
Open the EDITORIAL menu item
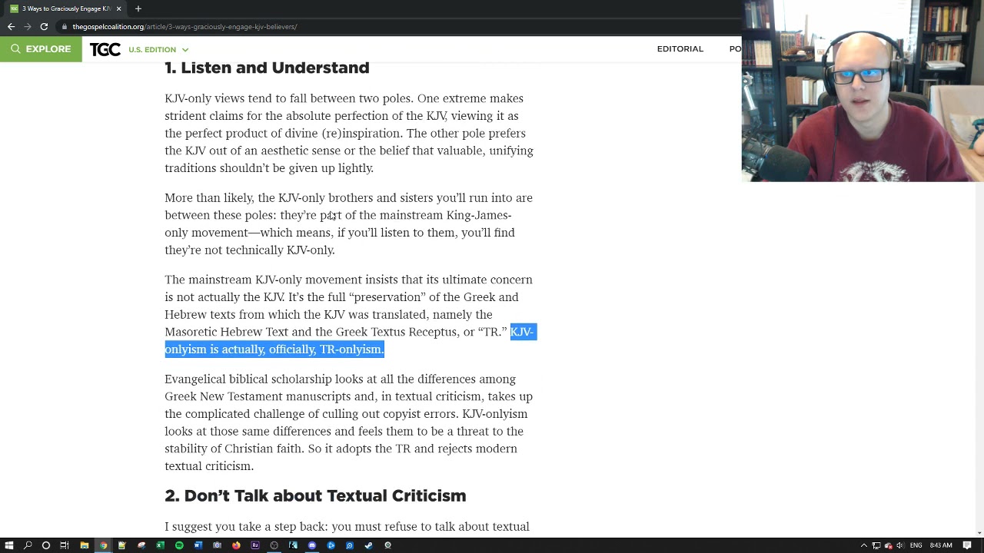680,49
